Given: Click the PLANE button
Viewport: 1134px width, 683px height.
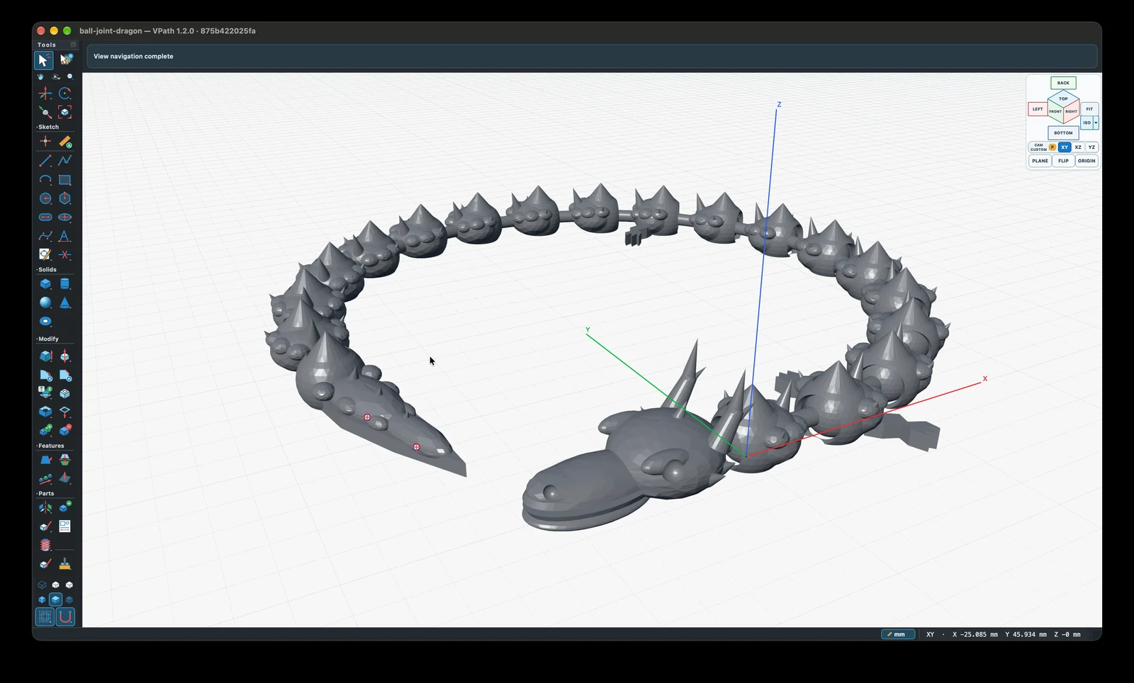Looking at the screenshot, I should [x=1040, y=161].
